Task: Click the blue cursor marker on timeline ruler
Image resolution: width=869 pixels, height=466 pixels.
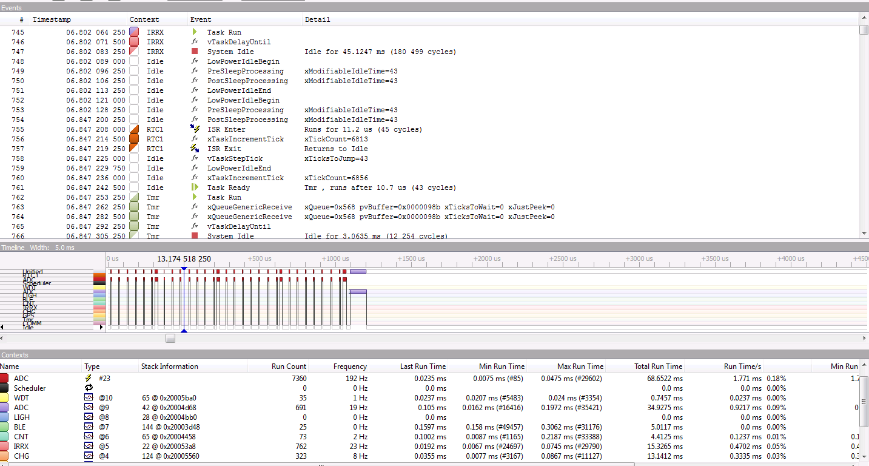Action: [184, 268]
